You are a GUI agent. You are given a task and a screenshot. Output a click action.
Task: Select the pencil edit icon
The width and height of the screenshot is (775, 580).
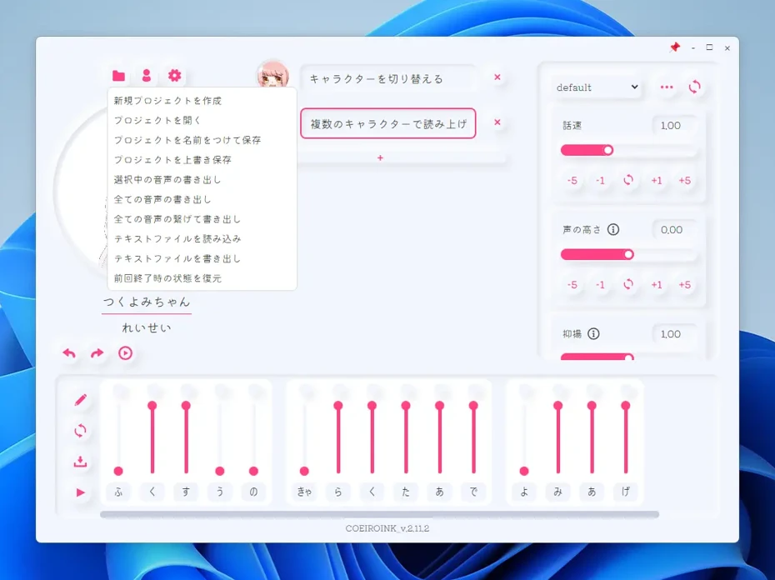81,400
